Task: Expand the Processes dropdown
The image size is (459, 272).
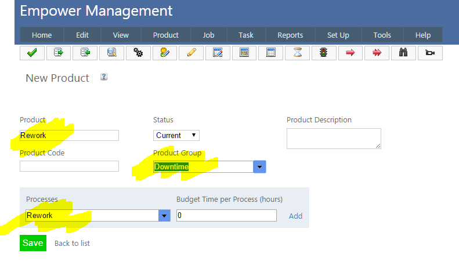Action: [x=164, y=215]
